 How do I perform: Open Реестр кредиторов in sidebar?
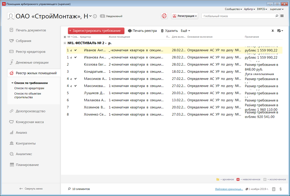point(30,52)
